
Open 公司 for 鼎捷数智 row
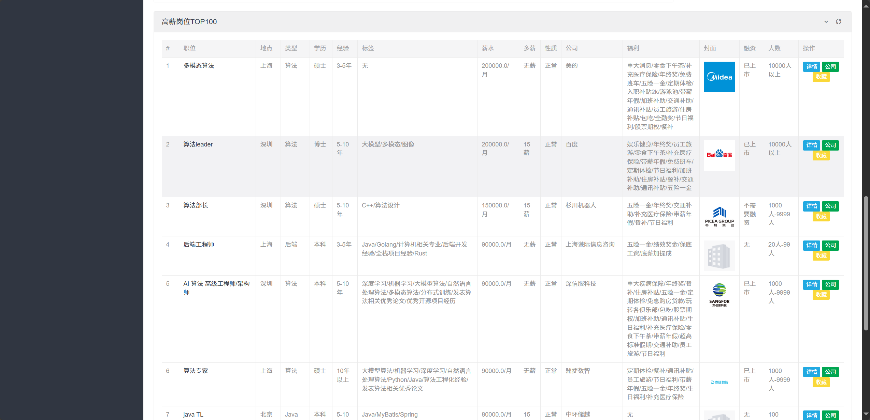pos(830,372)
